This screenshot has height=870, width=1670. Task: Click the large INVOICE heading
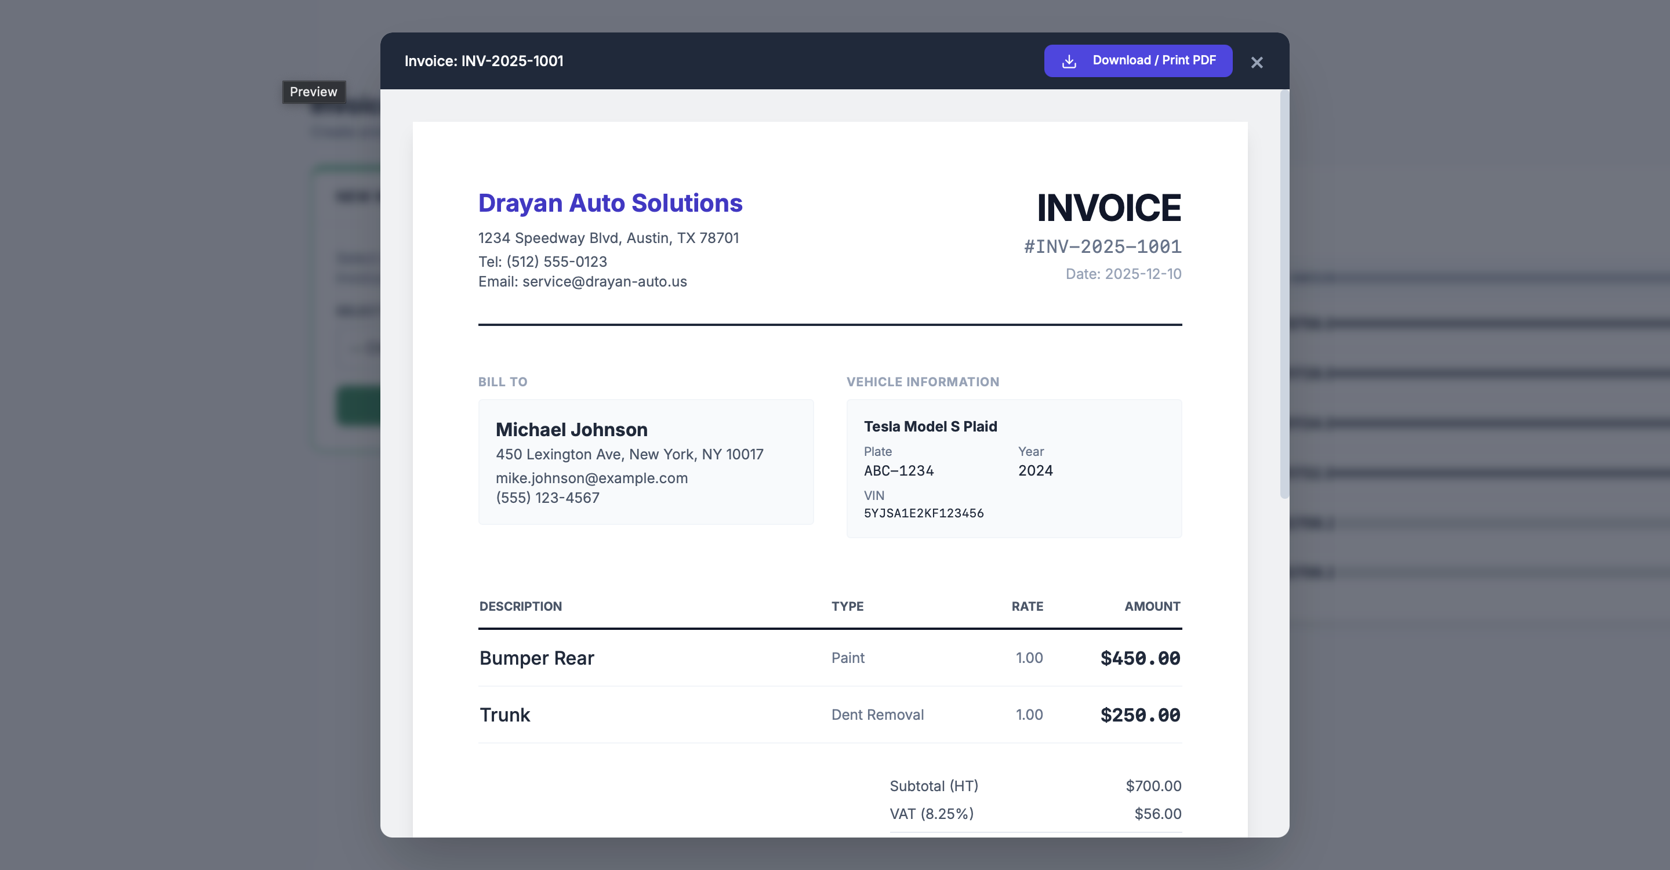[1109, 208]
